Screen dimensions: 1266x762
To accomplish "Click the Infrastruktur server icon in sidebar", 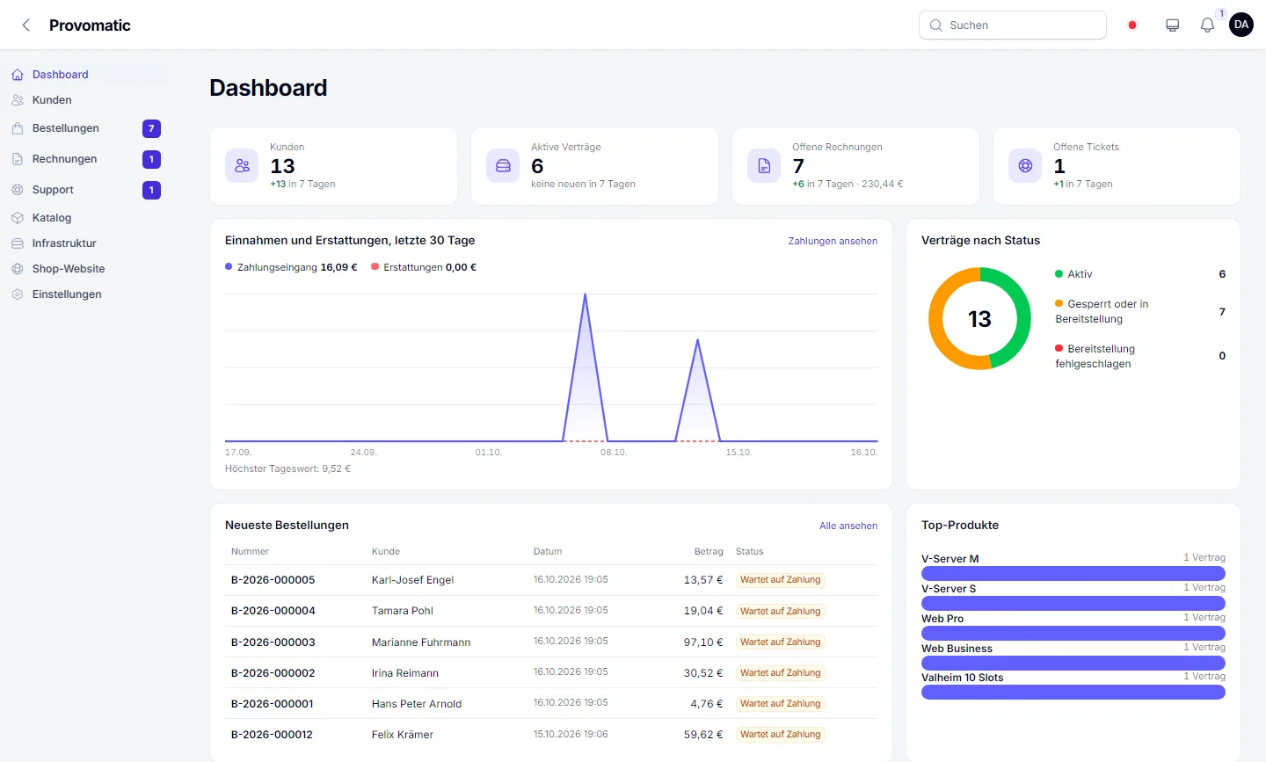I will (x=18, y=243).
